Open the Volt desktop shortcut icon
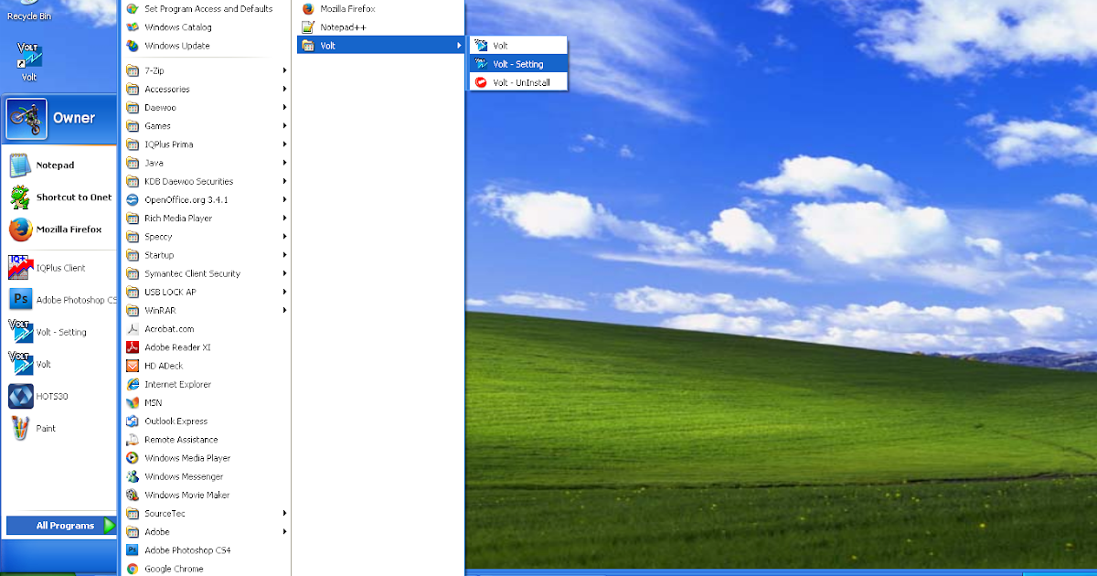The image size is (1097, 576). (x=29, y=60)
